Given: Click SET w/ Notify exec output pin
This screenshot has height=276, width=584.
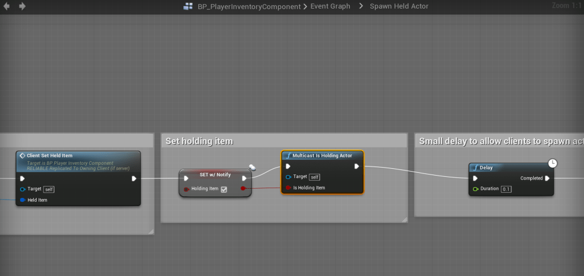Looking at the screenshot, I should tap(245, 178).
